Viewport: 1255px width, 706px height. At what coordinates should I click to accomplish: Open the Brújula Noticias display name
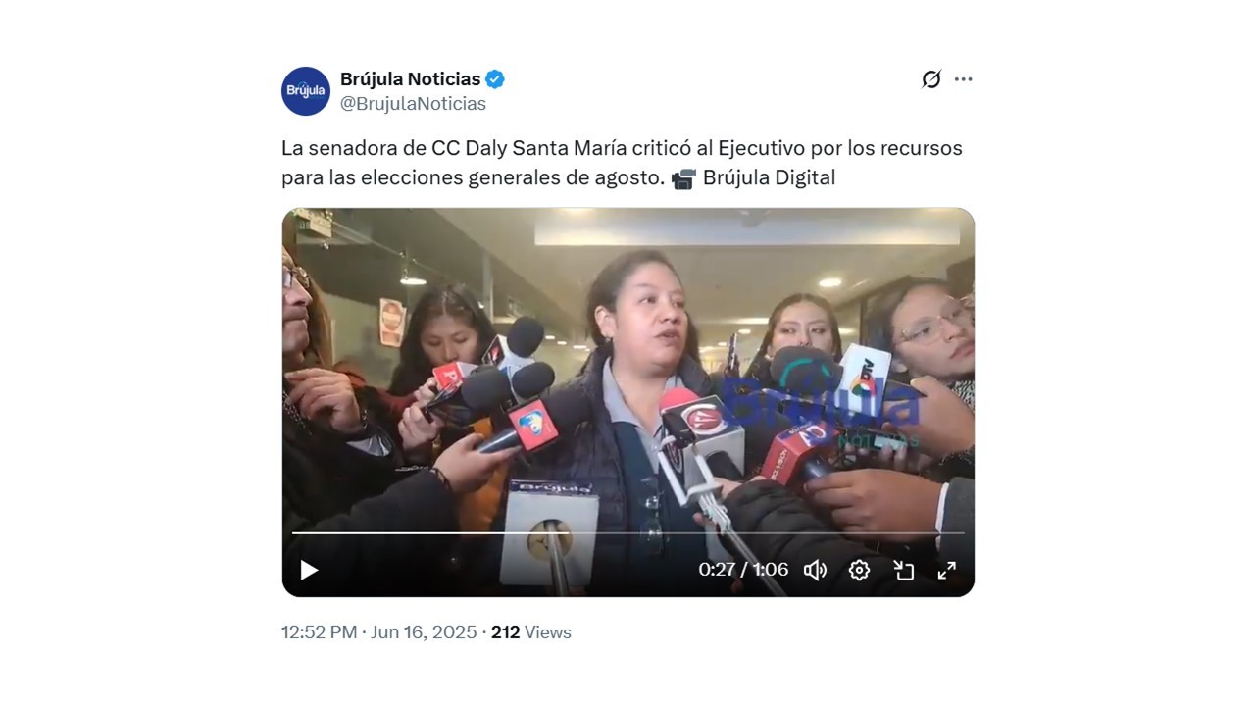[411, 79]
